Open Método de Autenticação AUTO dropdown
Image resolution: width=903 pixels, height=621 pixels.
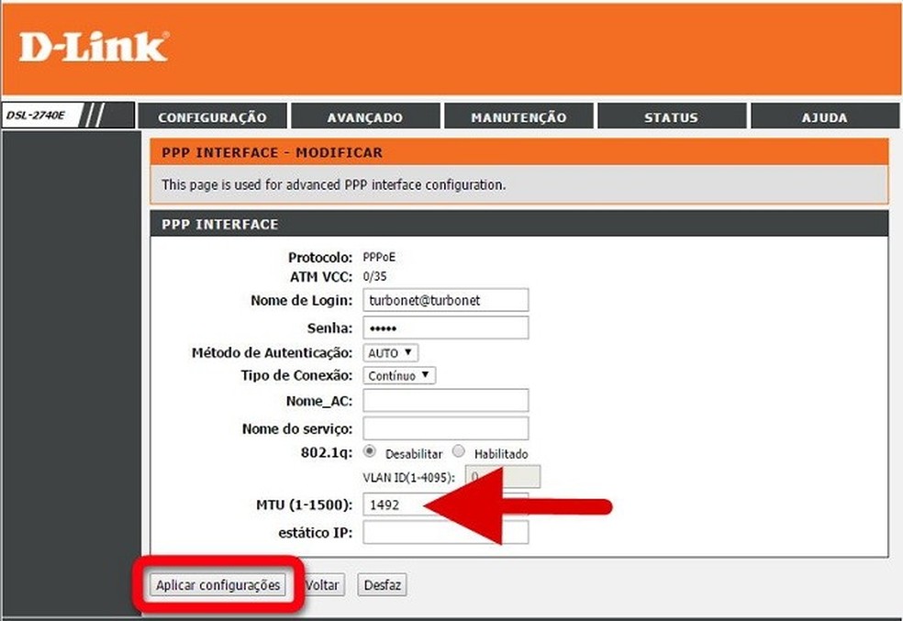pos(390,352)
